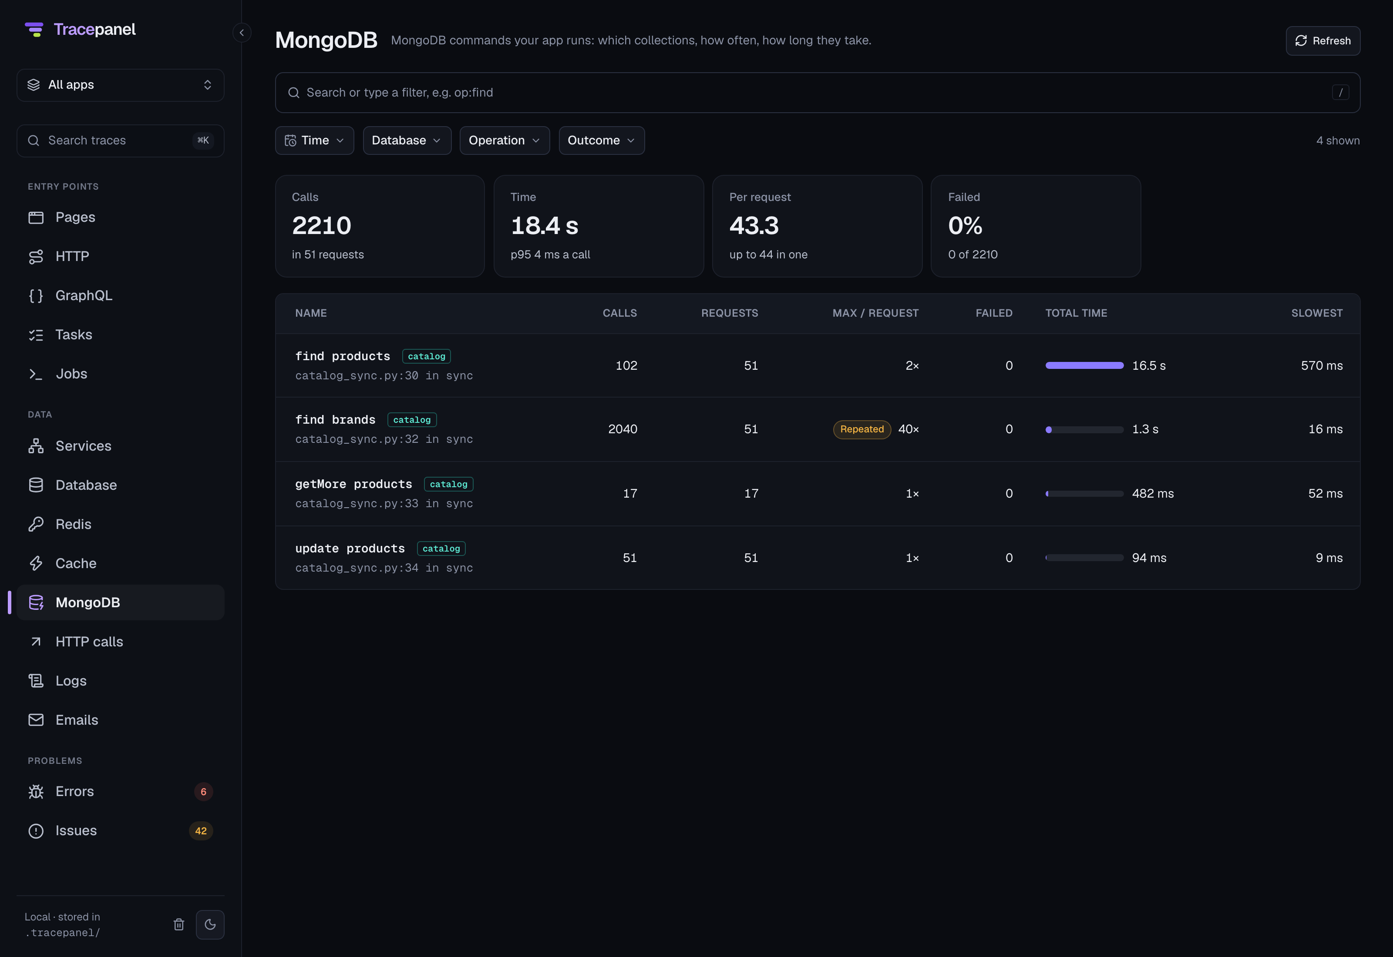Open the Services view

[121, 446]
